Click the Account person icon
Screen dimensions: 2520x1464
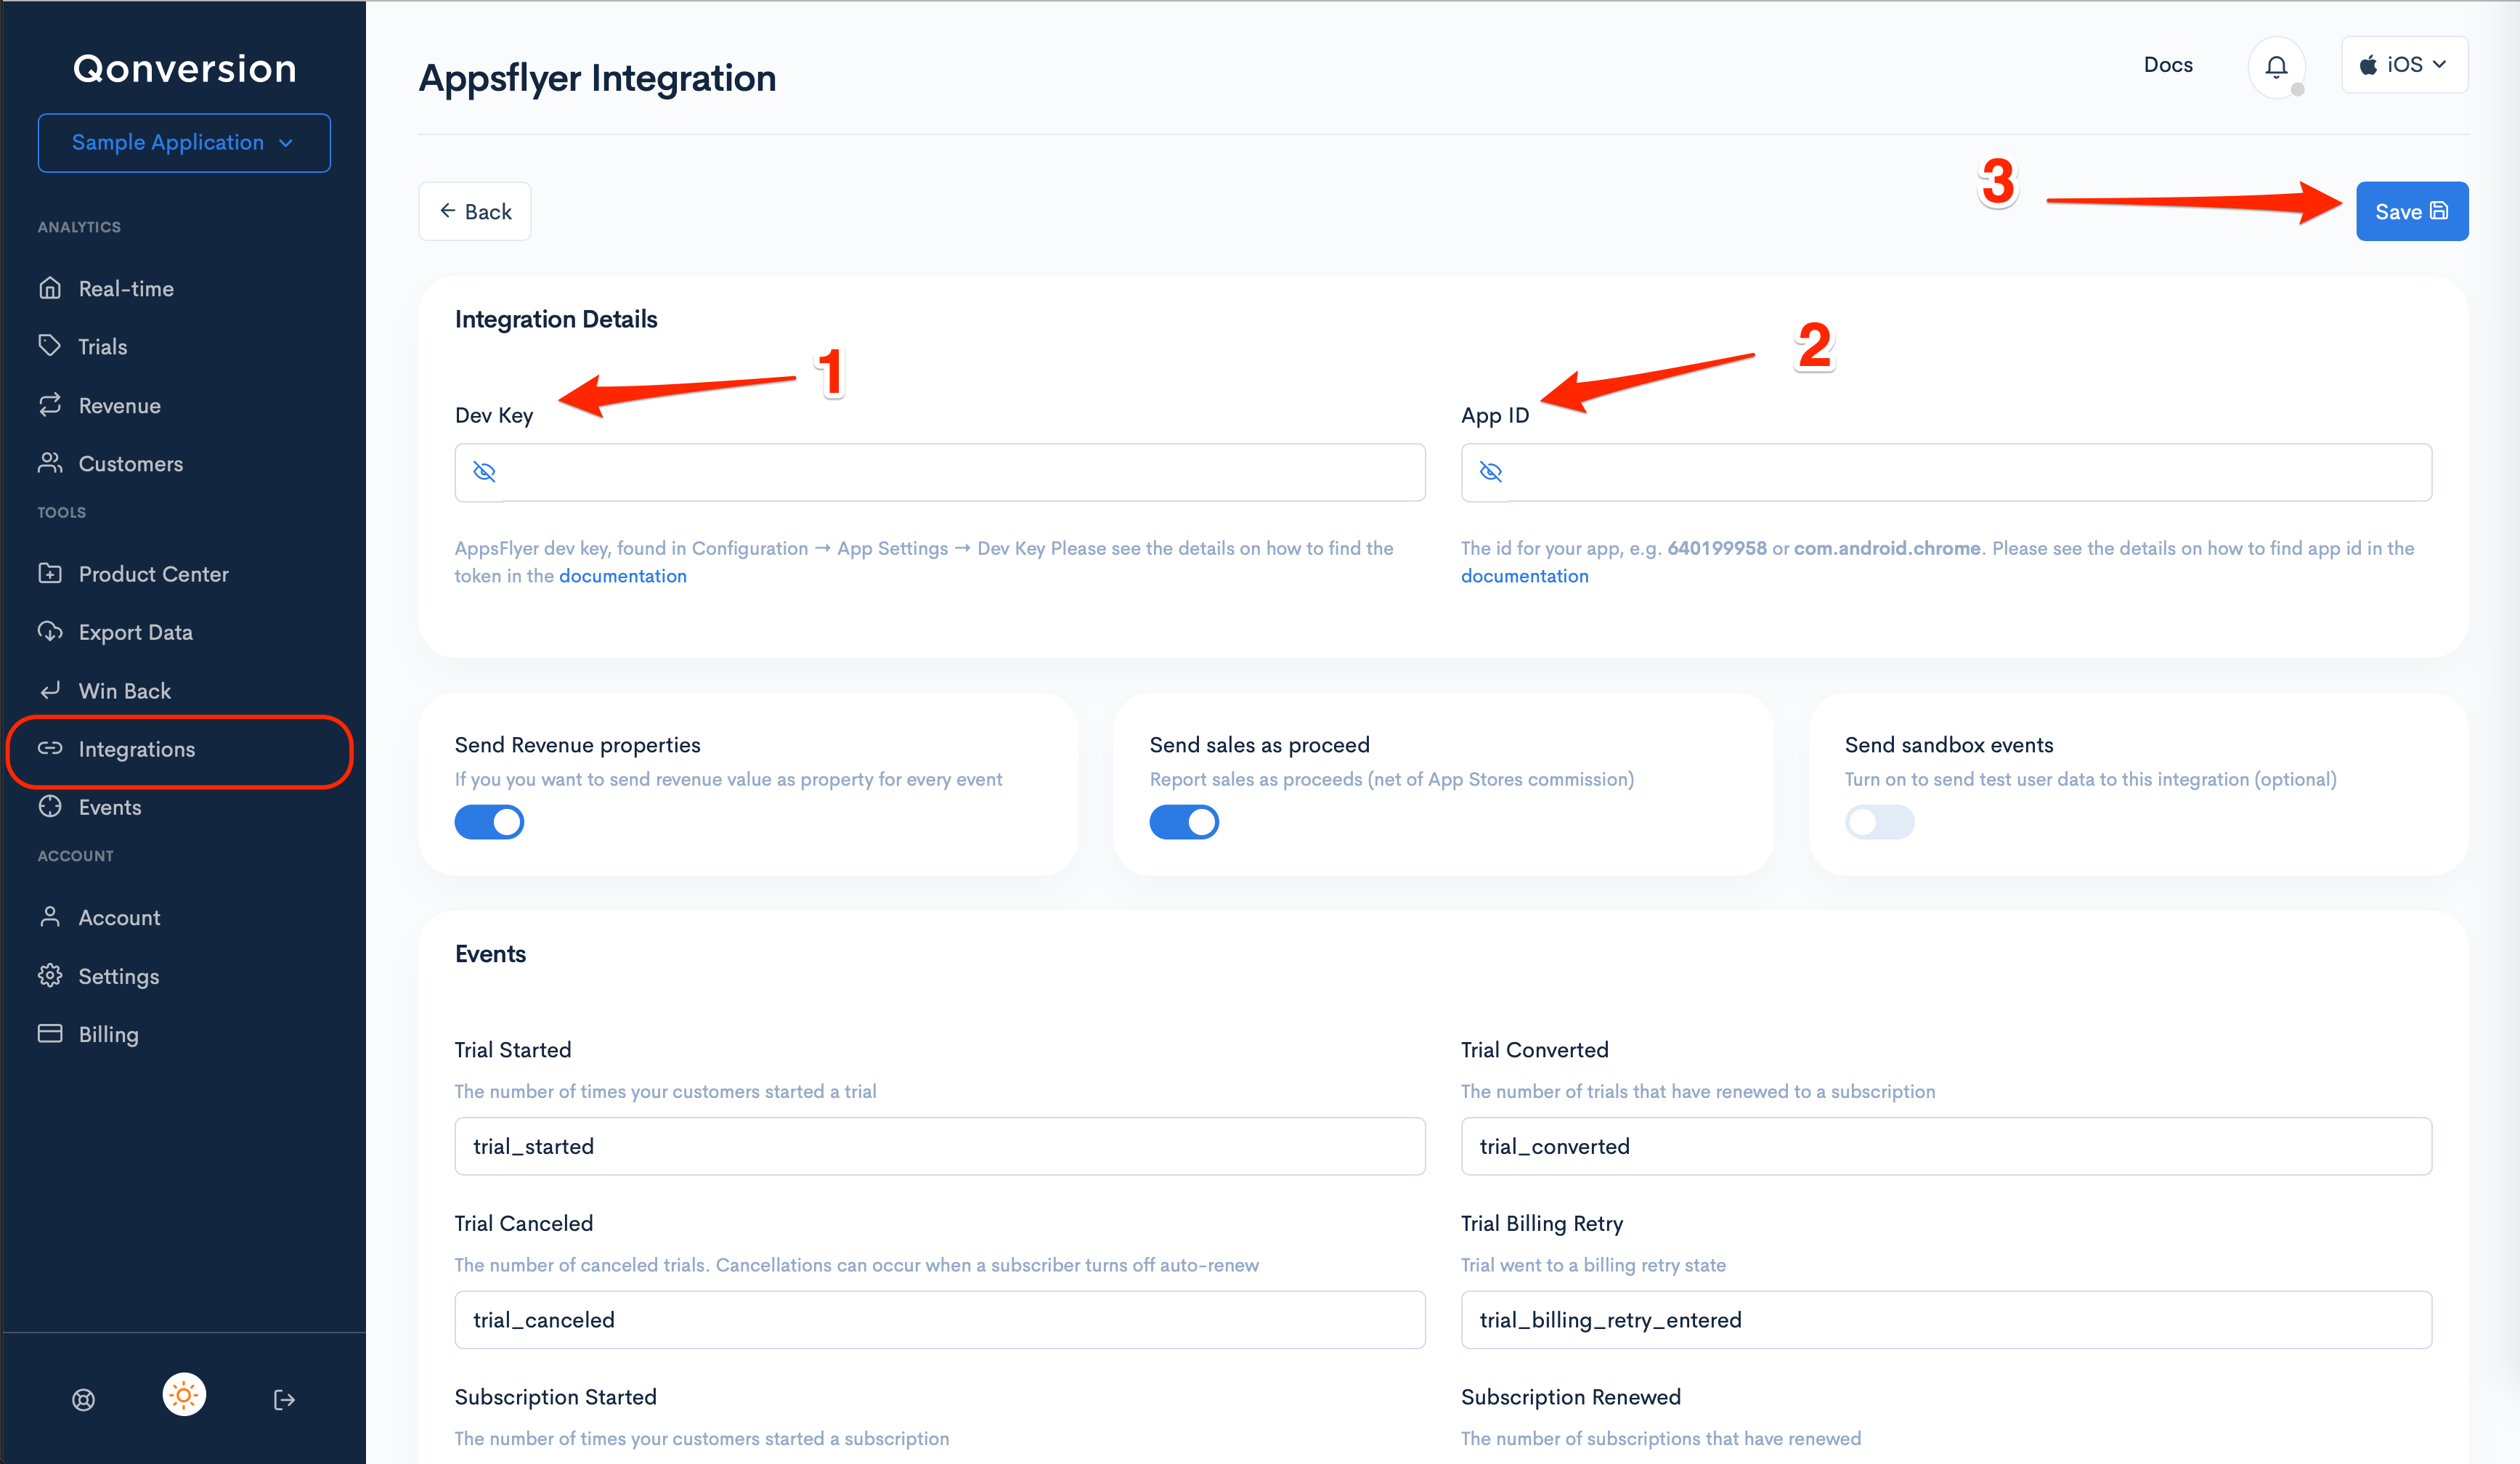[x=50, y=917]
